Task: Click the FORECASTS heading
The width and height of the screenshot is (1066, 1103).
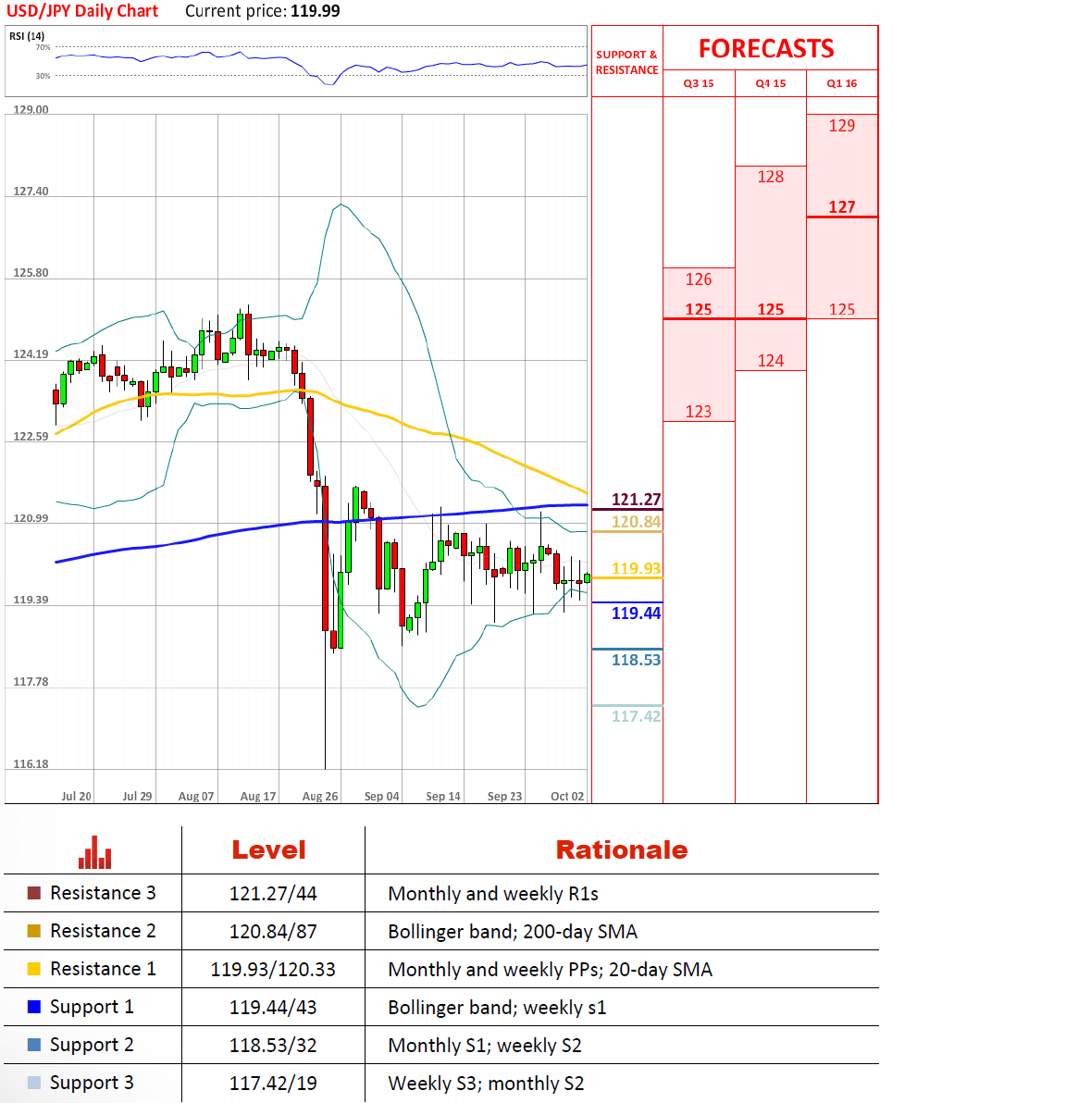Action: (x=766, y=48)
